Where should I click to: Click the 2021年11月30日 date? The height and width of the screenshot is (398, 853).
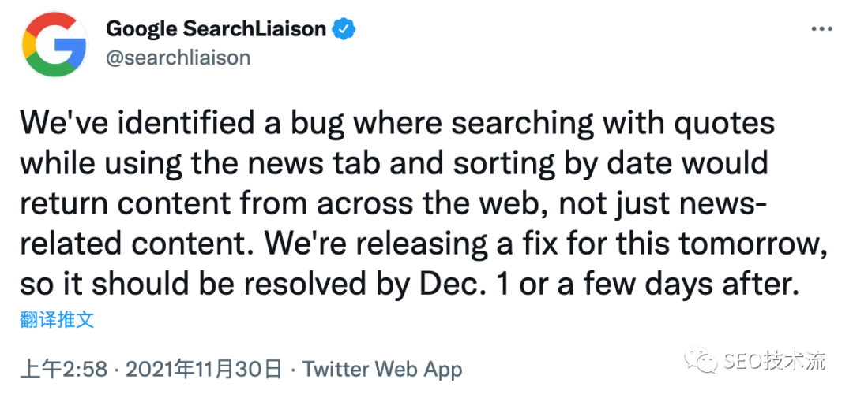[x=203, y=368]
